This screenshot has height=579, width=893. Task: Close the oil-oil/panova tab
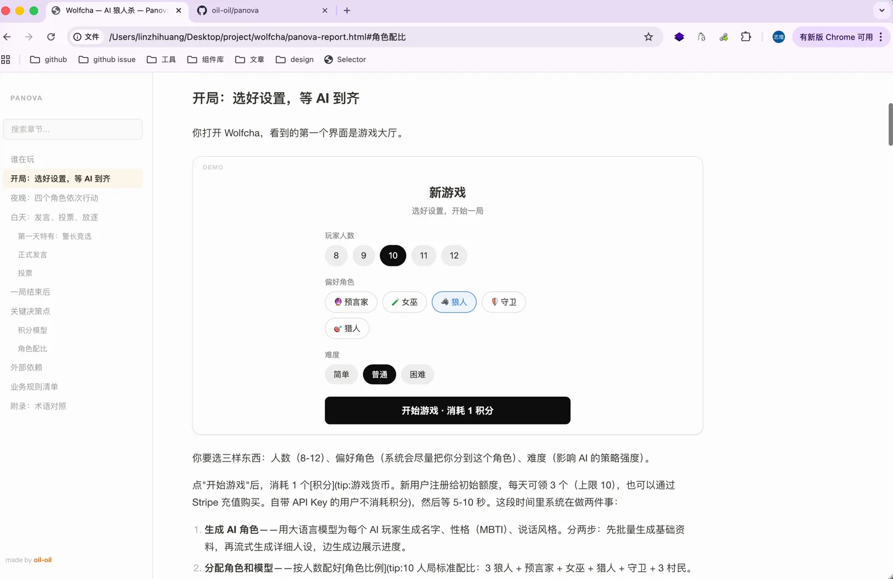pos(325,11)
